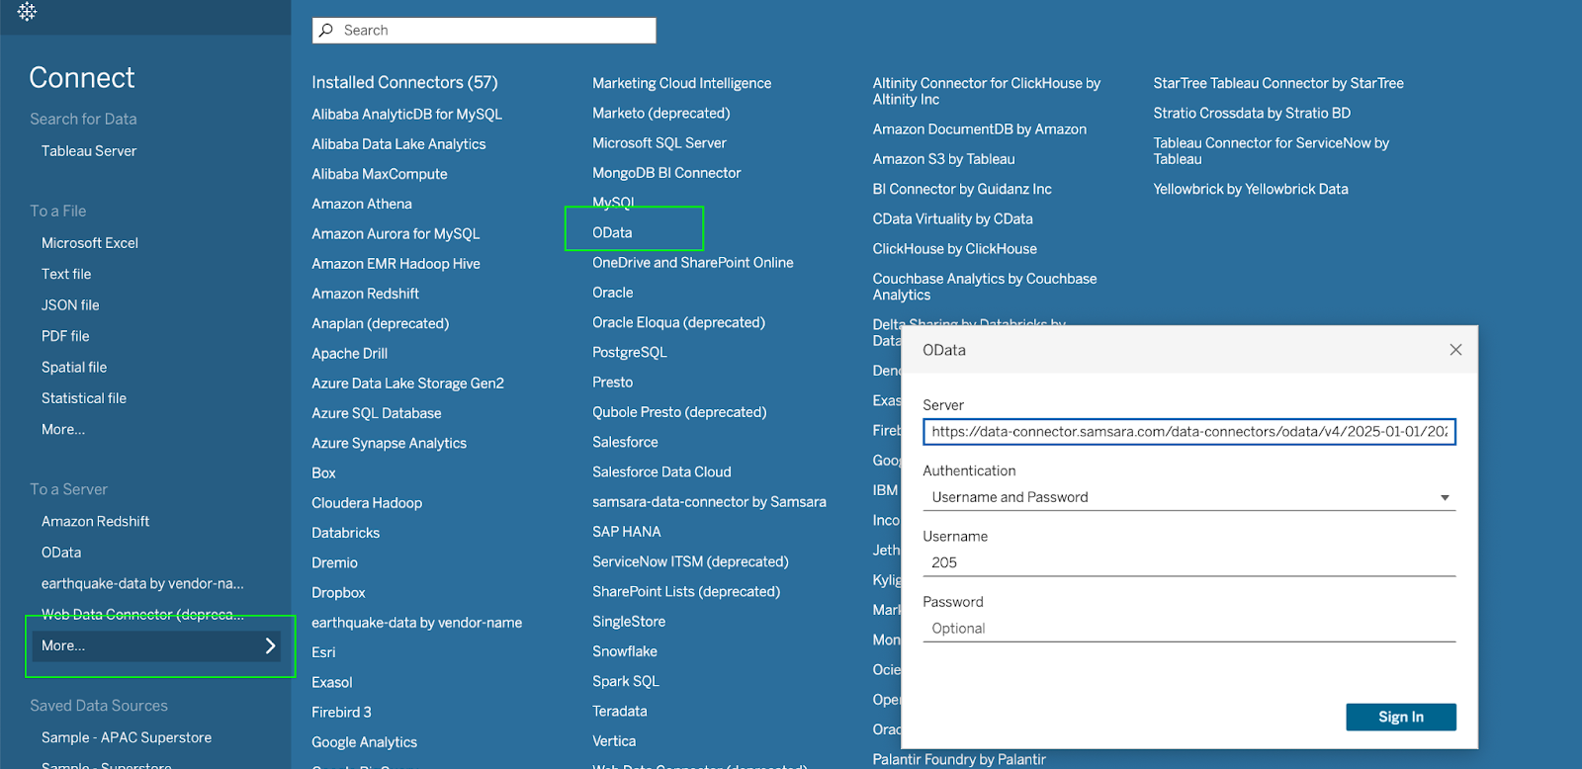Choose Snowflake connector
The width and height of the screenshot is (1582, 769).
624,651
